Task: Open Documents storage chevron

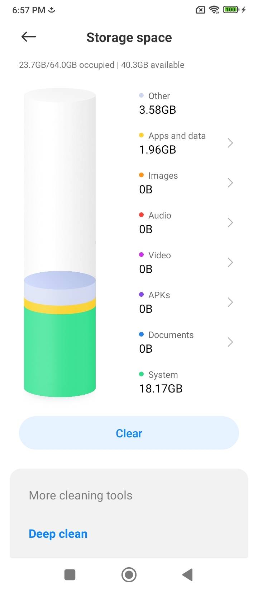Action: 230,342
